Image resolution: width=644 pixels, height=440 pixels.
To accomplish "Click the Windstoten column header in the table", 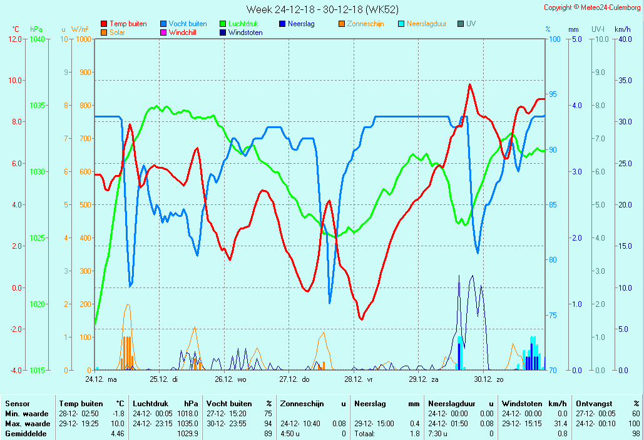I will [519, 404].
